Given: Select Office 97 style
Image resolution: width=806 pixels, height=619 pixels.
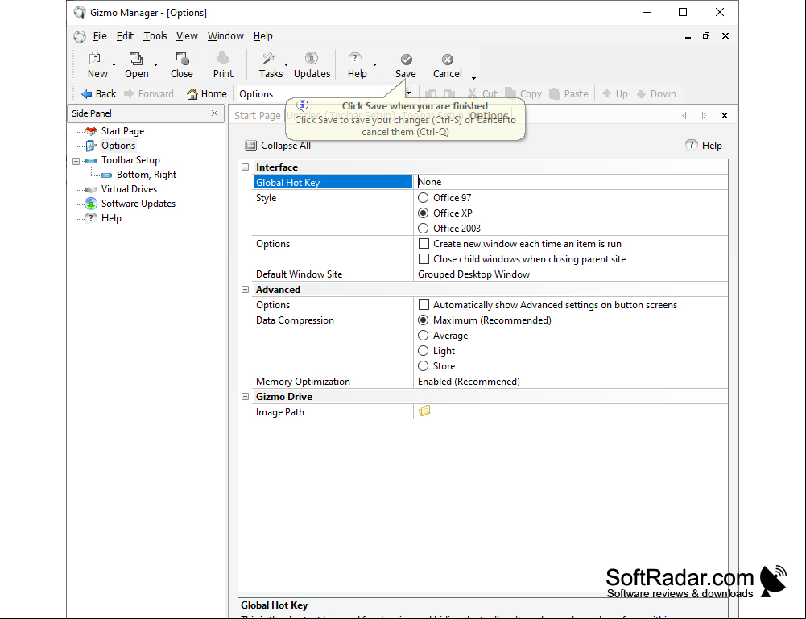Looking at the screenshot, I should pos(423,198).
